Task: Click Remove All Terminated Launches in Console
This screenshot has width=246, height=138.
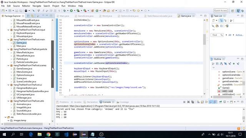Action: click(x=193, y=102)
